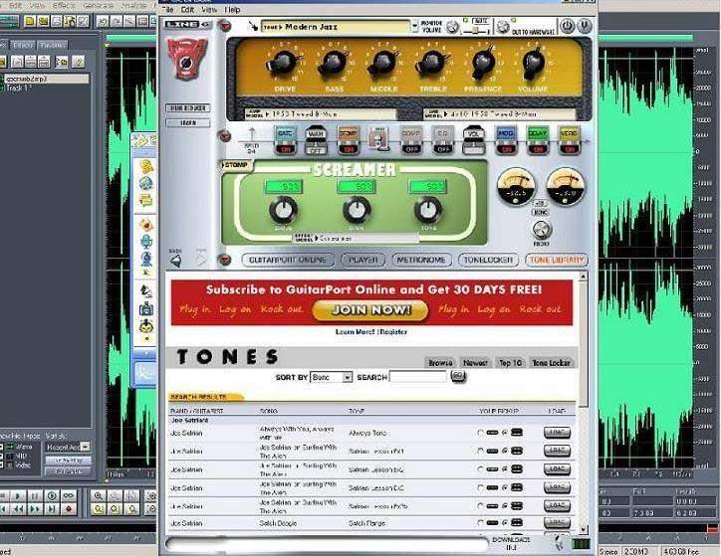Open GuitarPort View menu
The height and width of the screenshot is (556, 721).
pyautogui.click(x=209, y=10)
